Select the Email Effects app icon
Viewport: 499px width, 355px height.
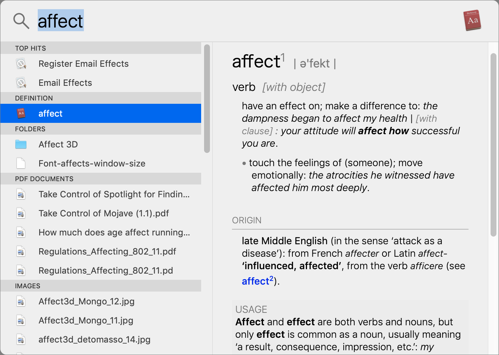[21, 83]
